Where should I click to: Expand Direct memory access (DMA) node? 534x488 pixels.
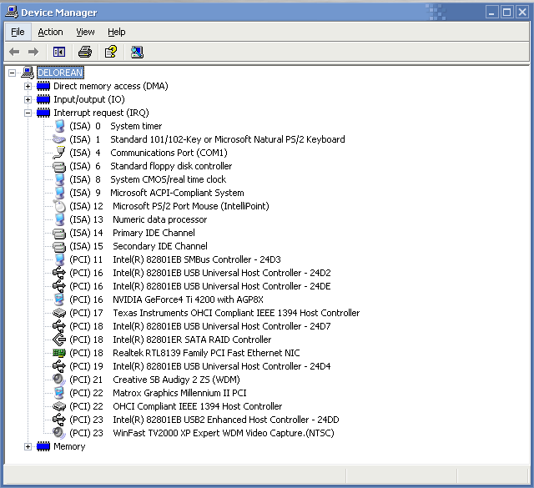[28, 86]
